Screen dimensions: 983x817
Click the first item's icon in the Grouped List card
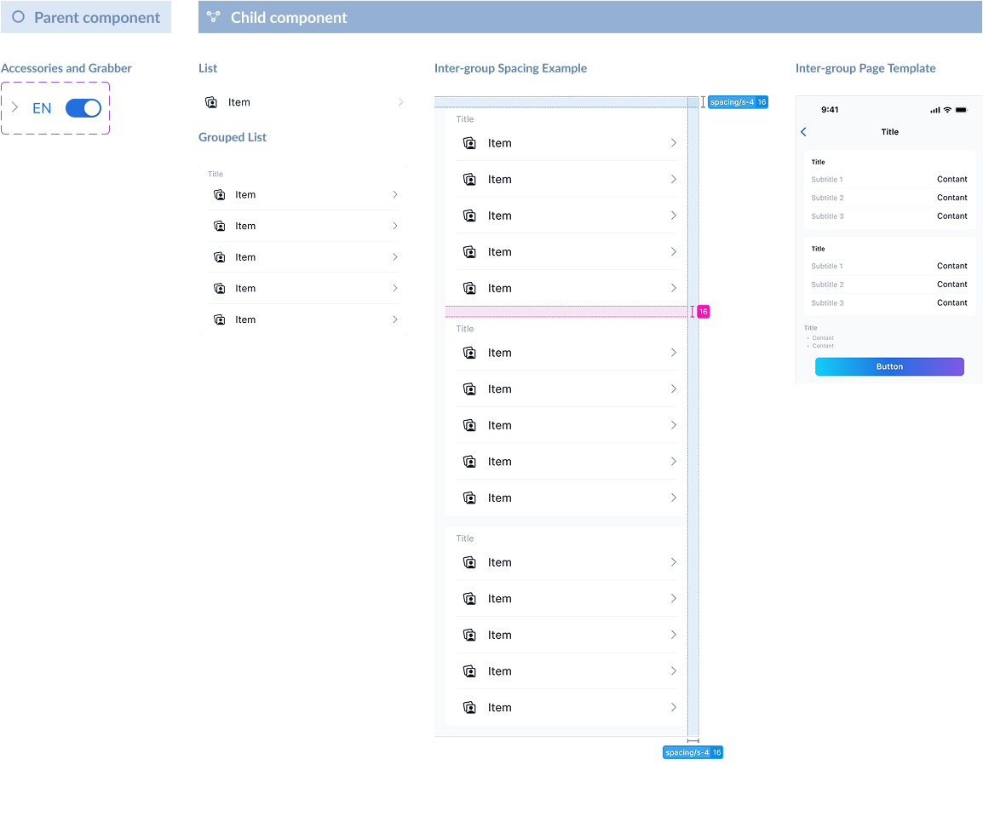click(x=220, y=195)
